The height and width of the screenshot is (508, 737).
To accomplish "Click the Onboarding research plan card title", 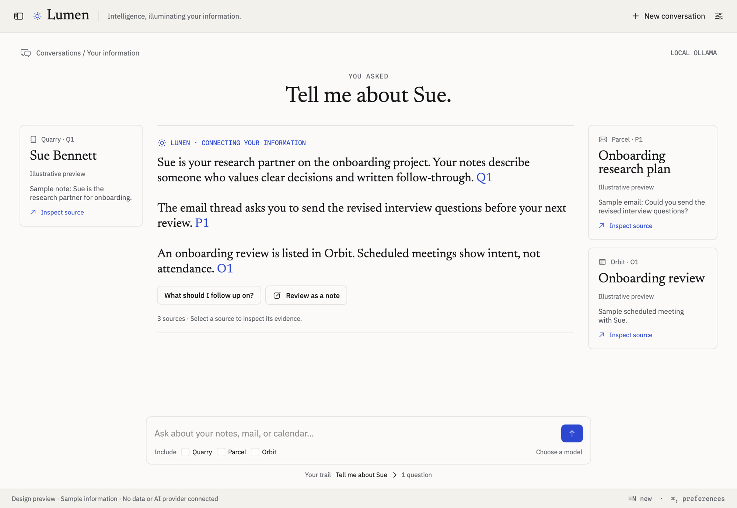I will (634, 162).
